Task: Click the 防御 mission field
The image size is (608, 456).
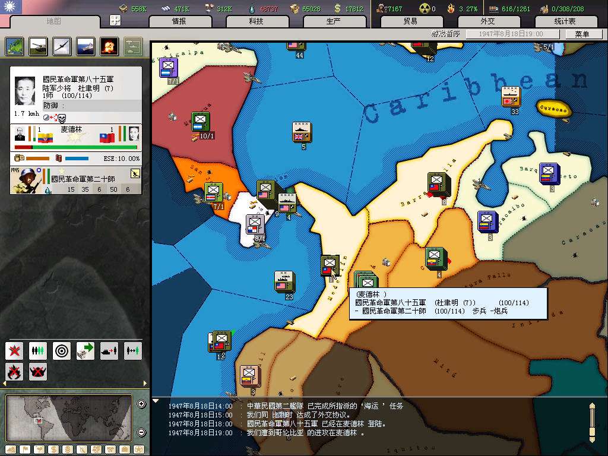Action: point(92,106)
